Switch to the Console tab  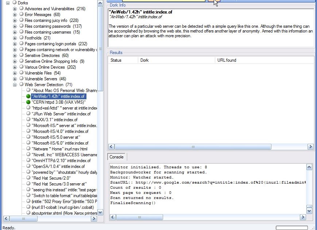[116, 157]
